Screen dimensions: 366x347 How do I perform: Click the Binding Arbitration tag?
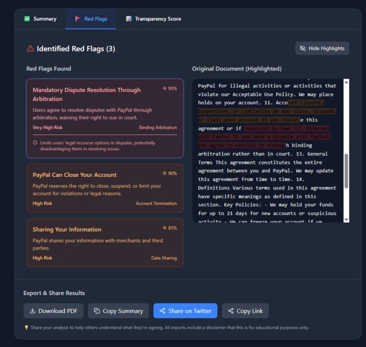[x=158, y=128]
